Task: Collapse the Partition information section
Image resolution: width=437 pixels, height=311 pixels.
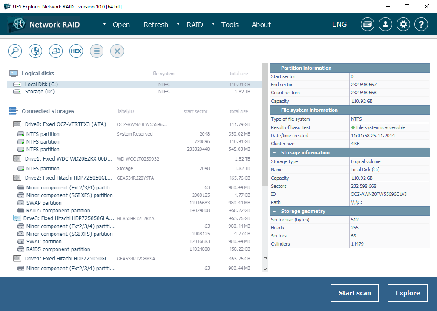Action: click(274, 68)
